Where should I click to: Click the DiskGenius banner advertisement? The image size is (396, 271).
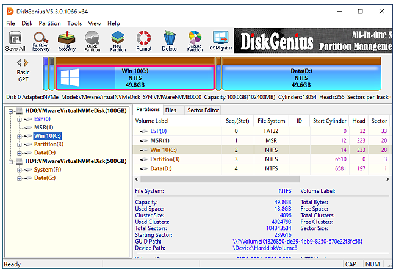click(313, 41)
